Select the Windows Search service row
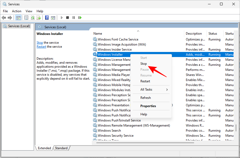 click(x=109, y=130)
